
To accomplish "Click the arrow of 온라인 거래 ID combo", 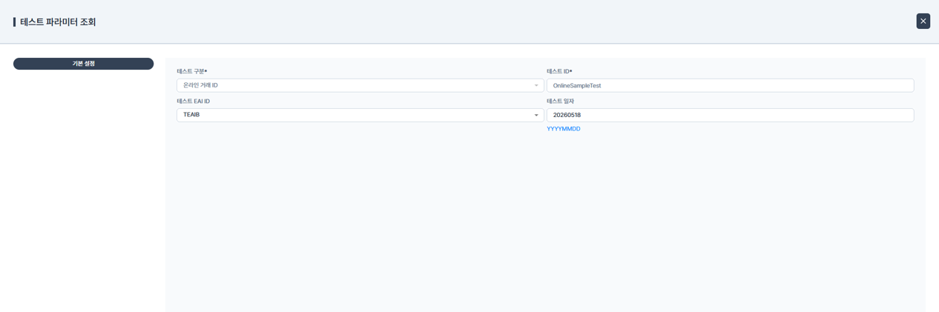I will 536,85.
